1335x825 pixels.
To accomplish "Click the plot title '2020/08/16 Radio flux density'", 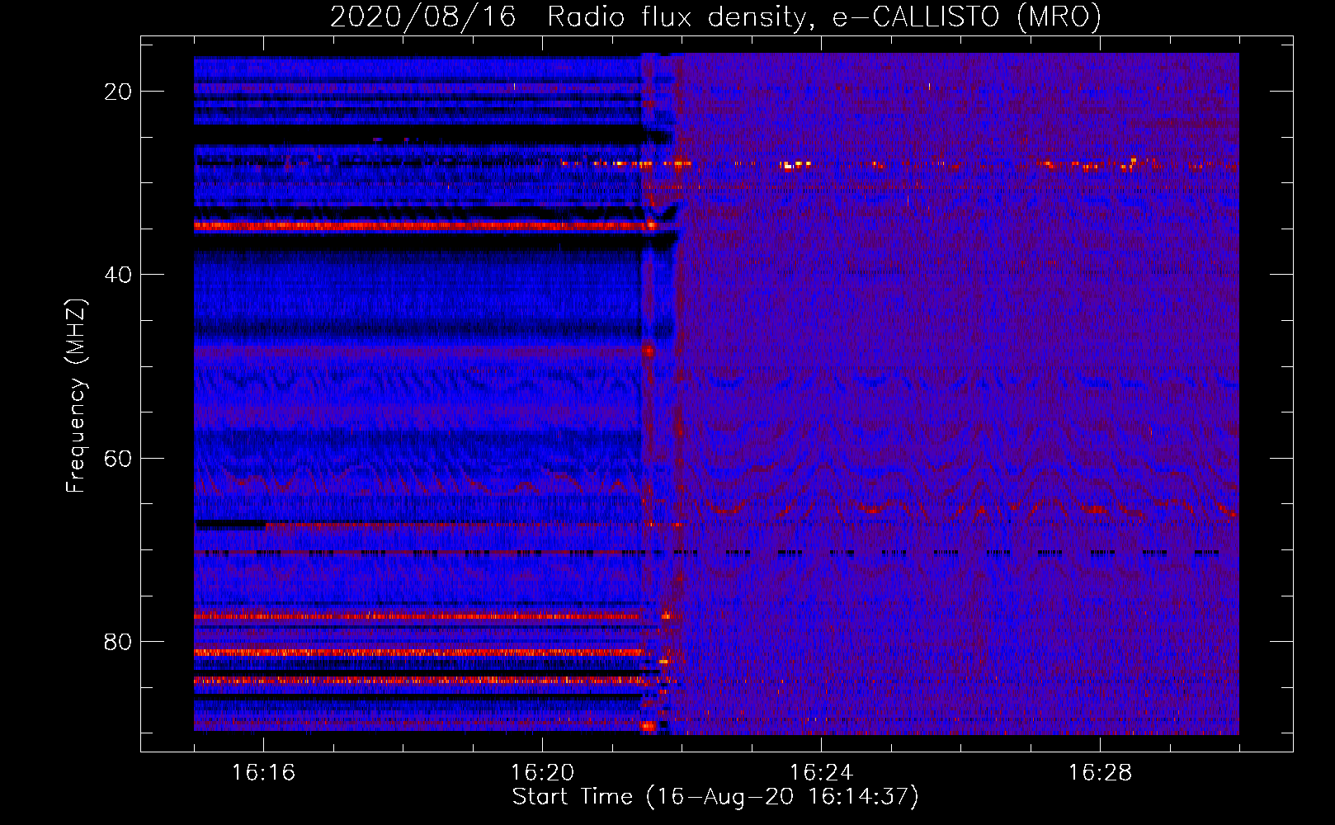I will click(x=715, y=16).
